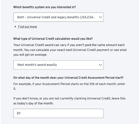Click the label Which benefits system are you interested in

point(45,7)
